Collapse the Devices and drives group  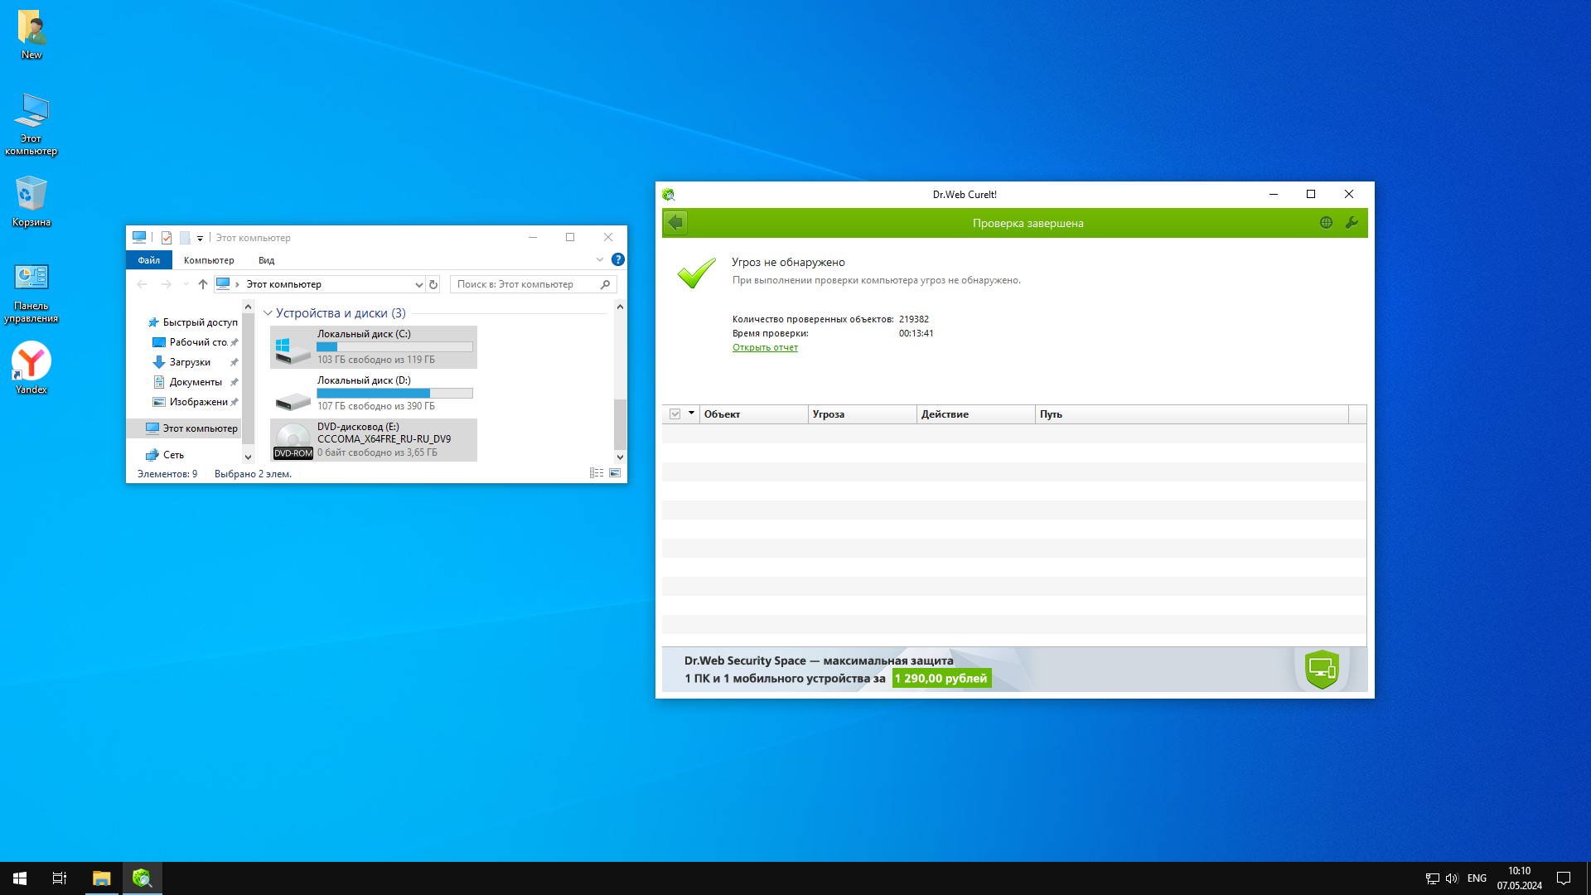tap(268, 313)
